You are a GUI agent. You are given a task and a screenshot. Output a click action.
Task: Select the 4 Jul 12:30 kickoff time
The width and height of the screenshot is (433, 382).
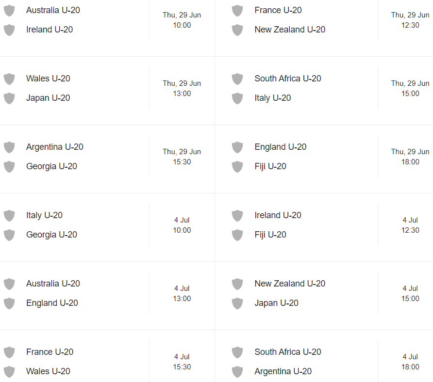tap(410, 225)
